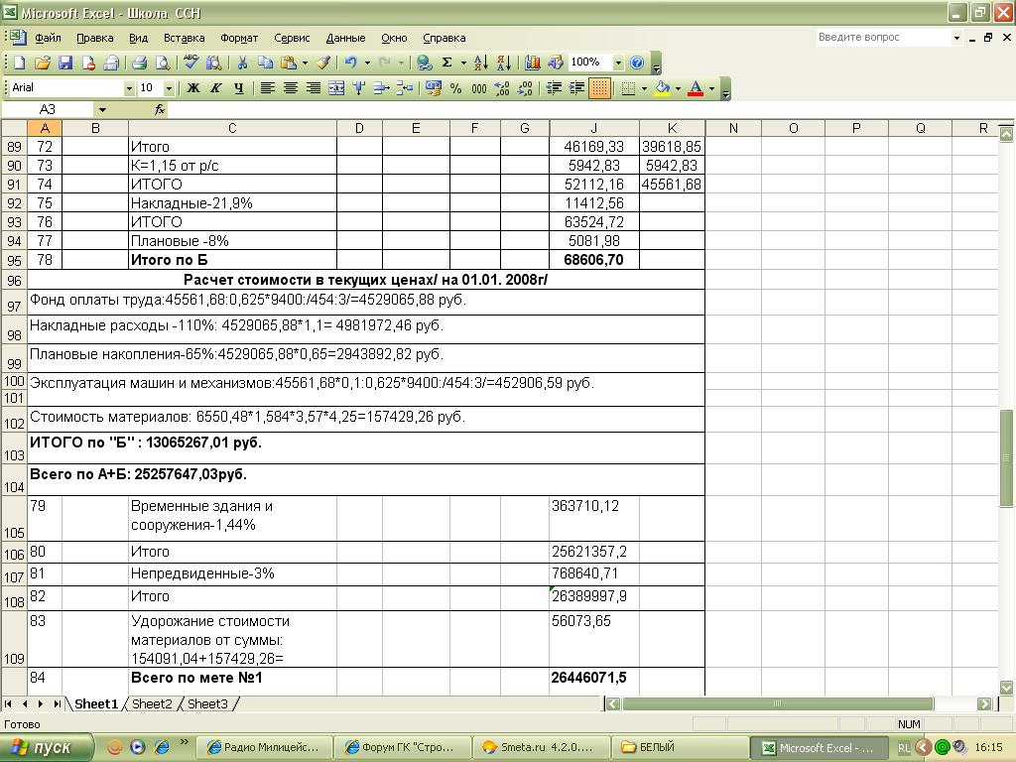Viewport: 1016px width, 762px height.
Task: Click the Save icon in the toolbar
Action: (65, 63)
